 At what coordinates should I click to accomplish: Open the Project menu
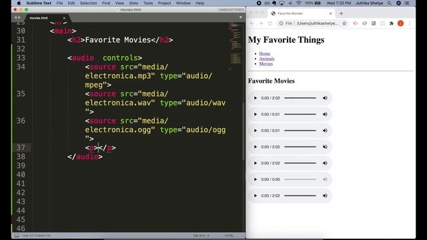(x=165, y=3)
